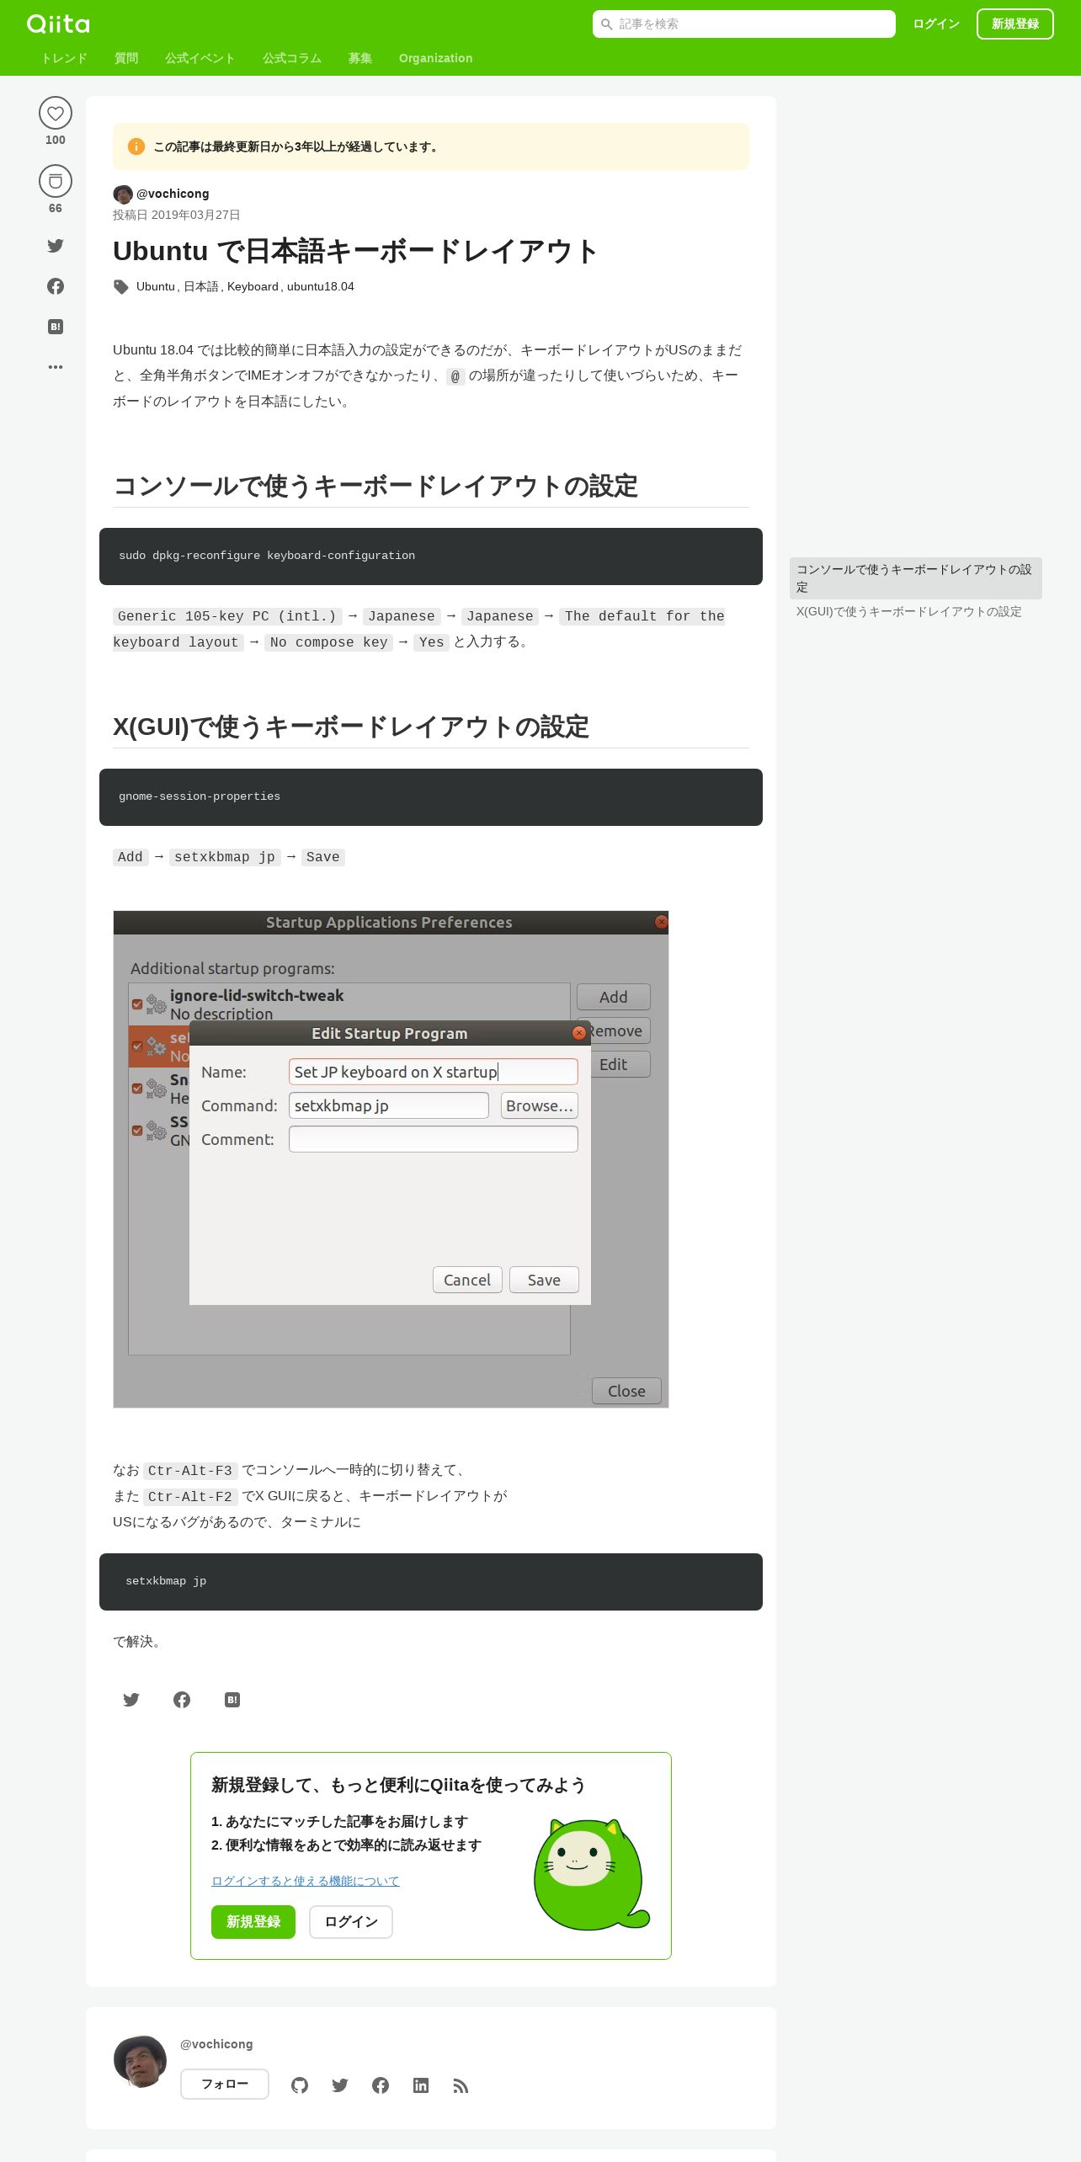Open the Ubuntu tag
This screenshot has height=2162, width=1081.
156,286
